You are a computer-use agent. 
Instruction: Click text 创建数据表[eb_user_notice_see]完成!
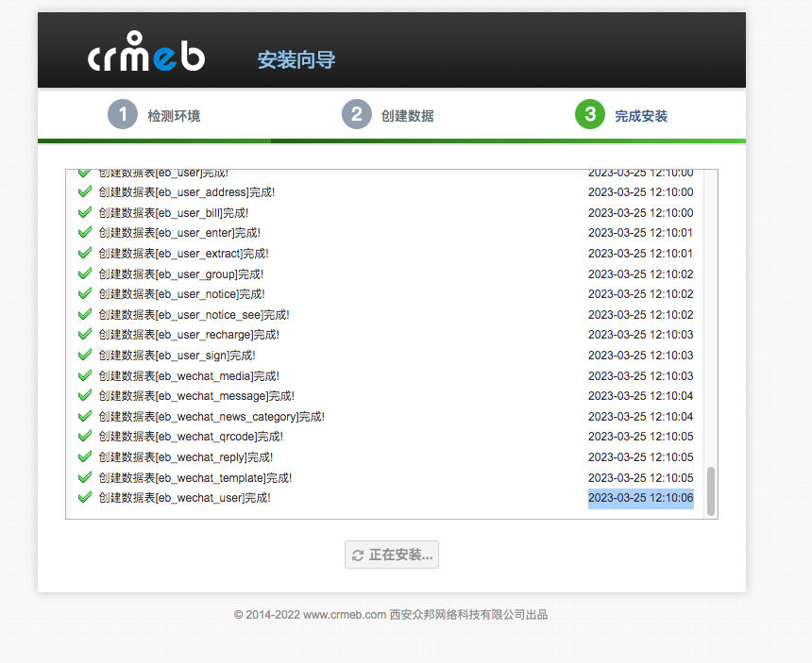pyautogui.click(x=195, y=315)
